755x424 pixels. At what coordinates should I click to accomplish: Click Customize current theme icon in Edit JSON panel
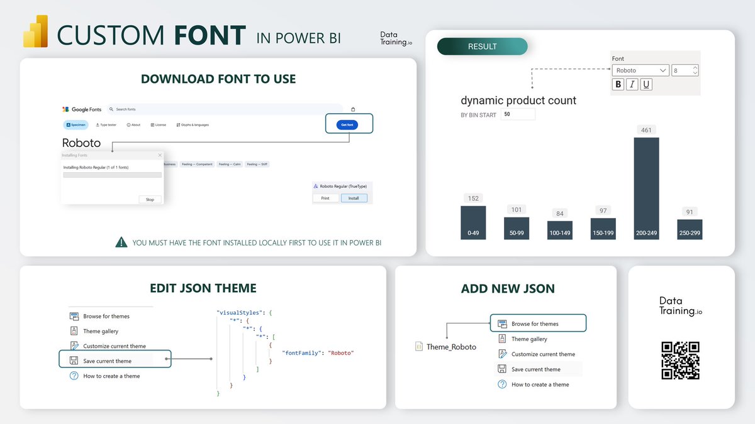(x=74, y=345)
